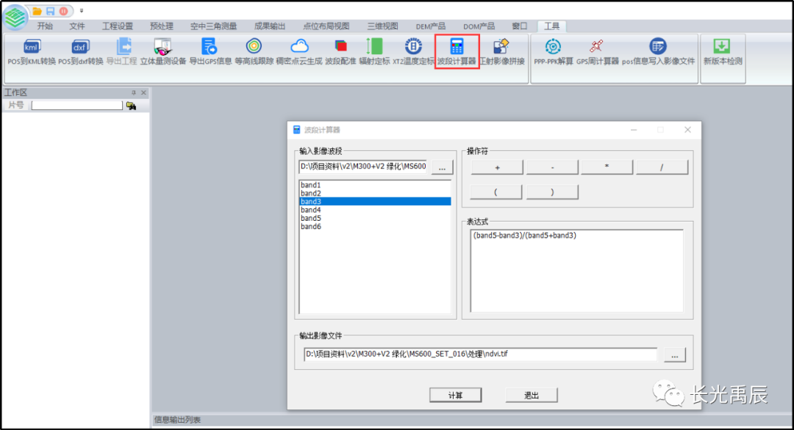Open the DOM产品 ribbon tab
Image resolution: width=794 pixels, height=430 pixels.
pos(479,26)
